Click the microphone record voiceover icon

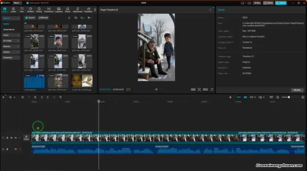tap(230, 97)
